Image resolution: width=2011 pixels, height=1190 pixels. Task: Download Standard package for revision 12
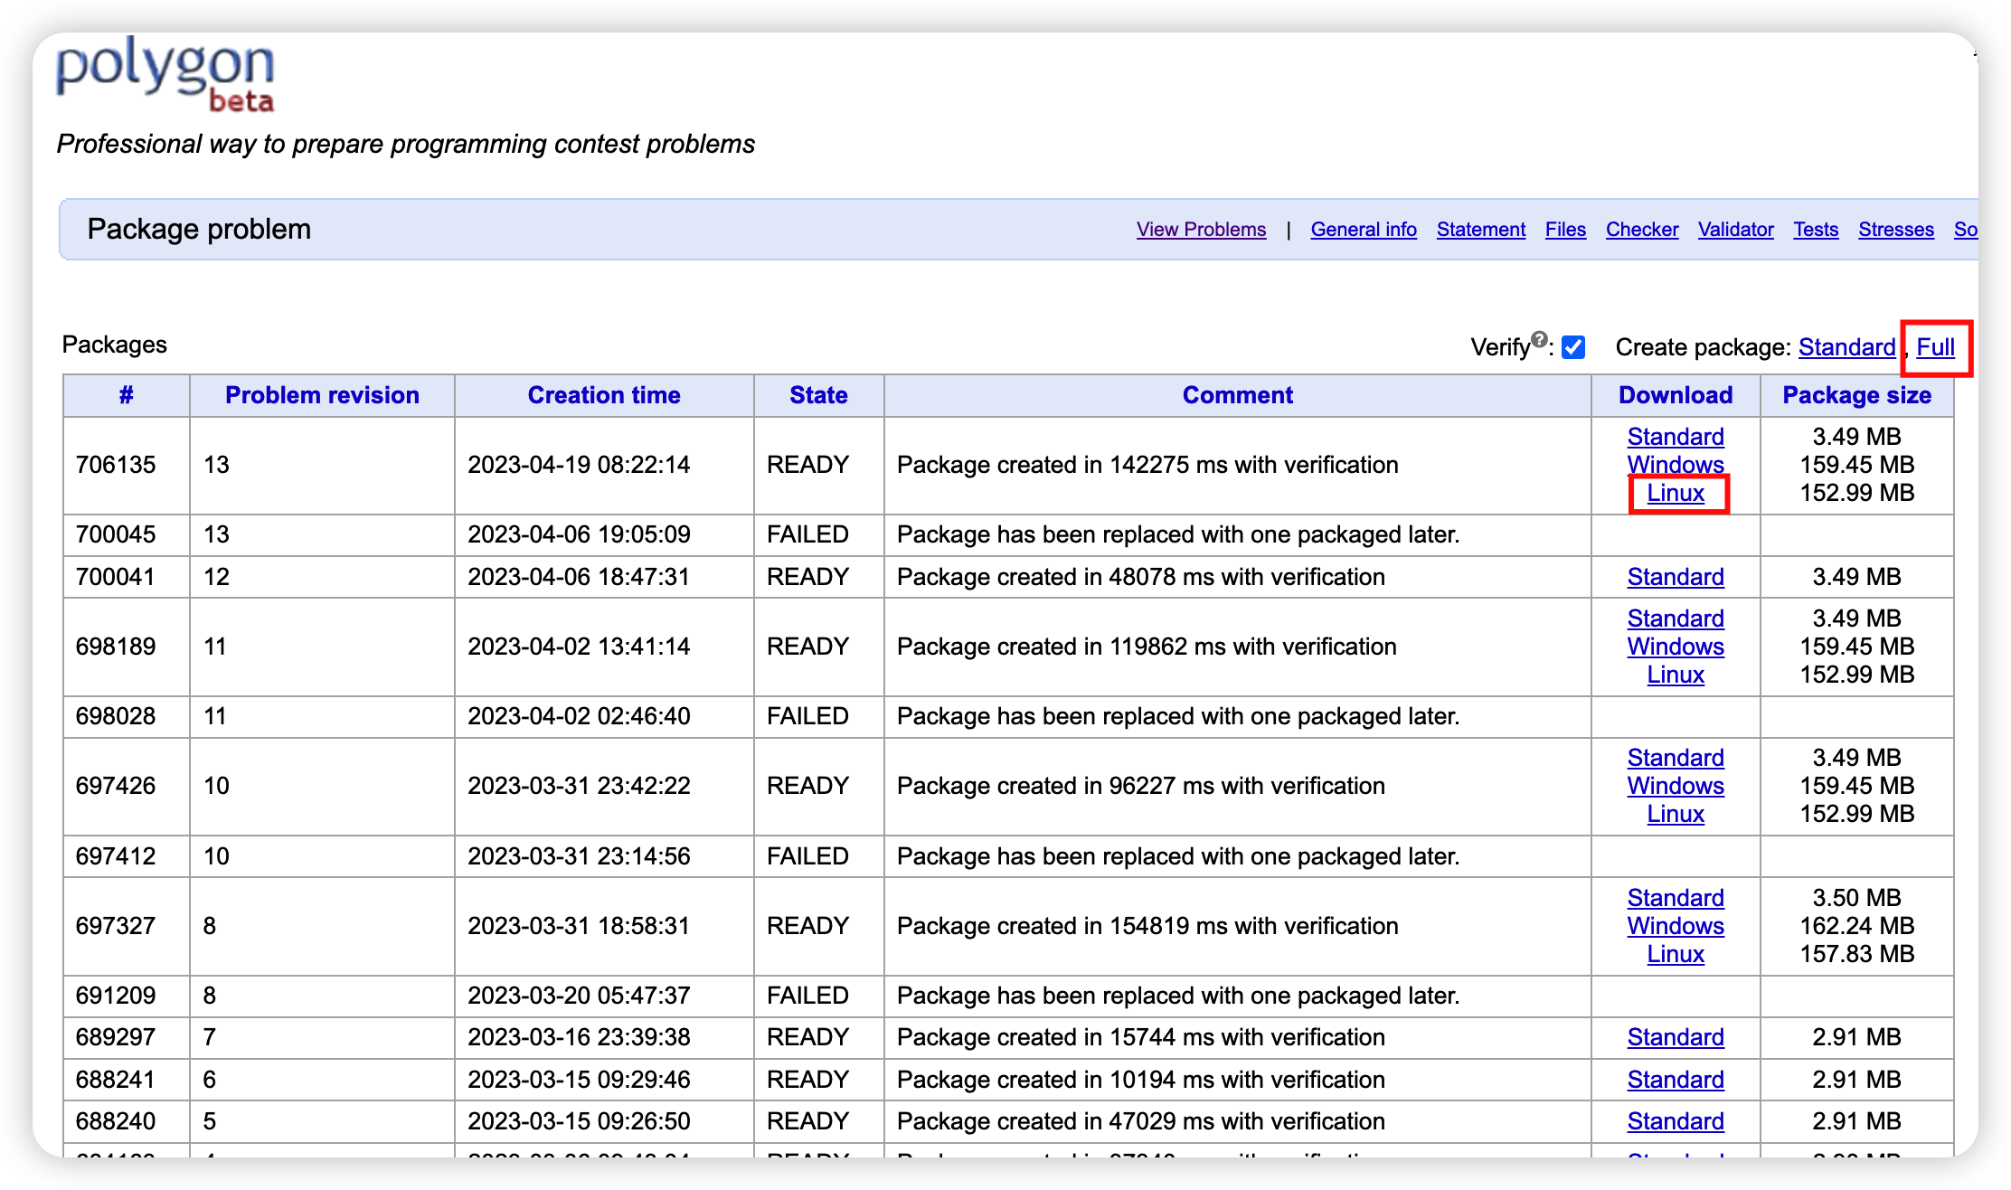(1676, 577)
